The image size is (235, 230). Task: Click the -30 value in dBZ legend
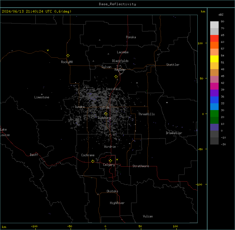(x=223, y=144)
